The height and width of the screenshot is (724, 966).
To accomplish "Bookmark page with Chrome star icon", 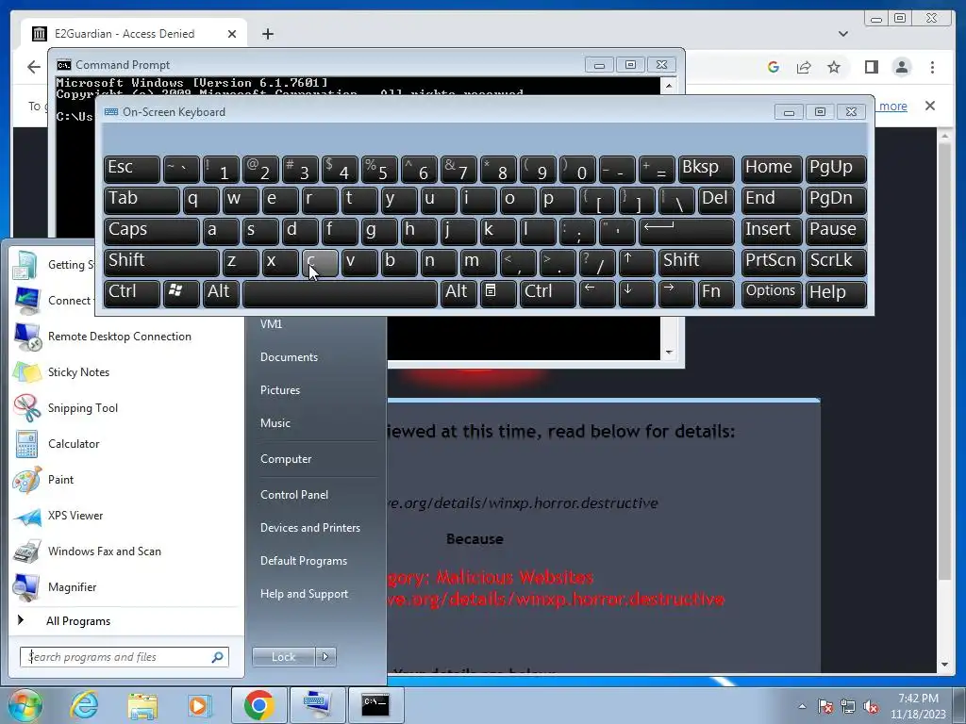I will point(834,67).
